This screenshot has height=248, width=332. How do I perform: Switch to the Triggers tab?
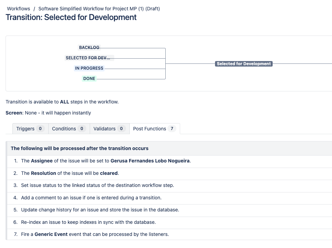[30, 129]
